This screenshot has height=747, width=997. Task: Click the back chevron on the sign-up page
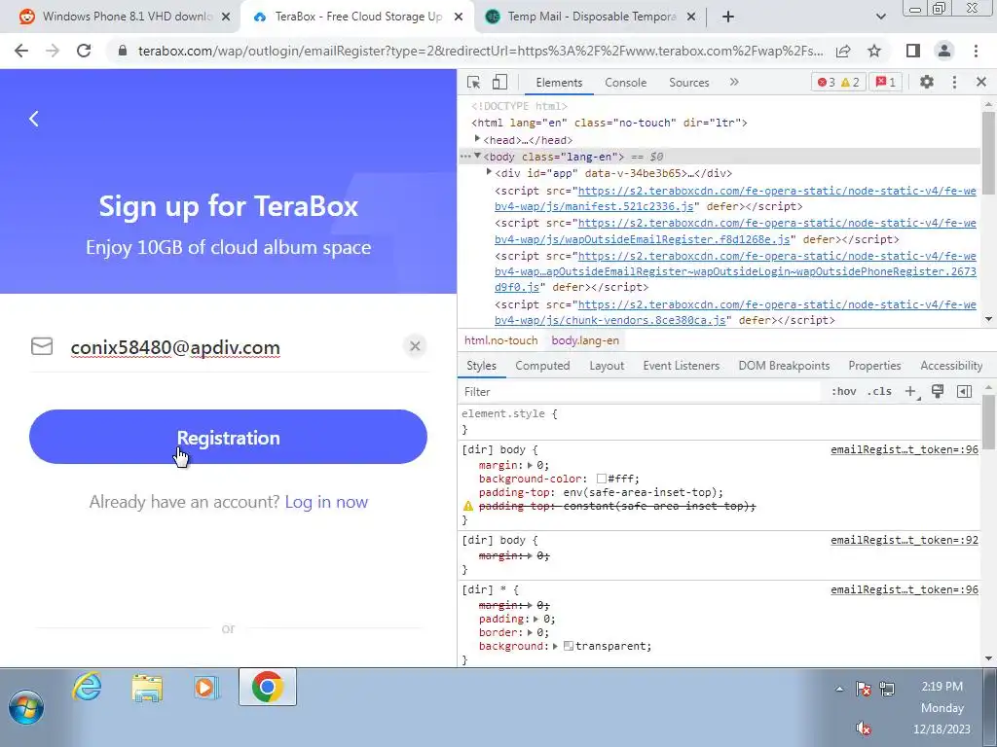(x=34, y=119)
